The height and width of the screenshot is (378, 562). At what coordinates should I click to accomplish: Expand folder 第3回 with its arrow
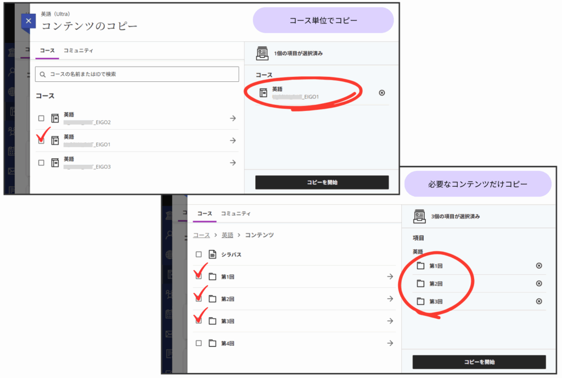[x=390, y=321]
